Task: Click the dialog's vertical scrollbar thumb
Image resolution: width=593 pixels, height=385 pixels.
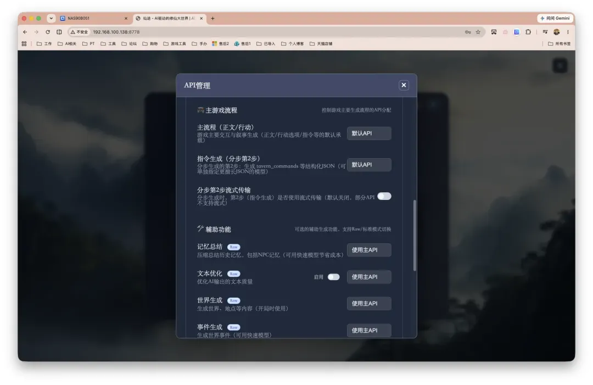Action: coord(415,235)
